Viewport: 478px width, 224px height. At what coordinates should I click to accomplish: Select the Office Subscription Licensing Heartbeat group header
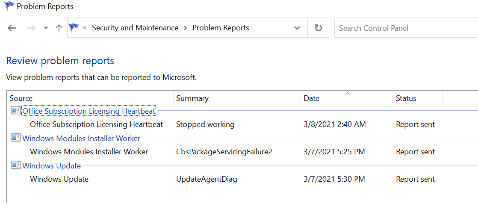coord(89,111)
